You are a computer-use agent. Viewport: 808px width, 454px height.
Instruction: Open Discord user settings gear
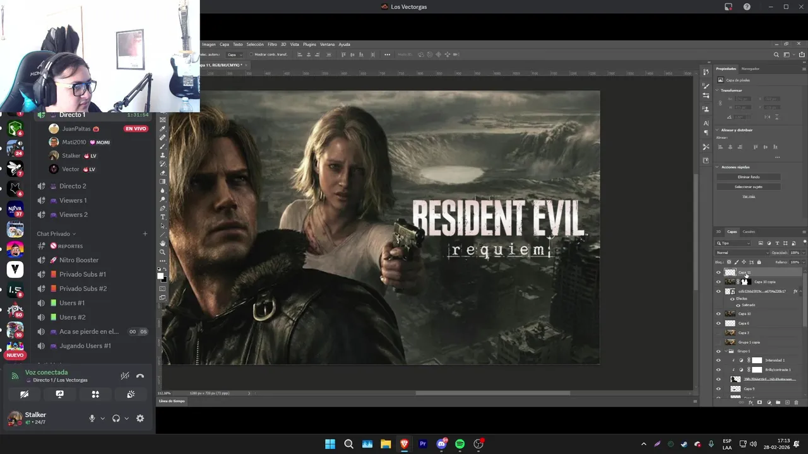(x=140, y=418)
